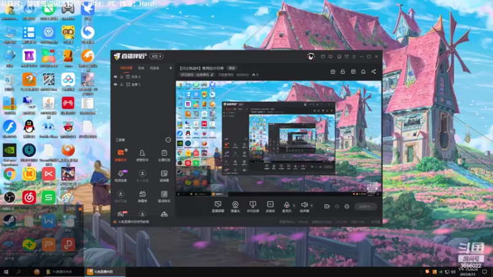The height and width of the screenshot is (277, 493).
Task: Click the start streaming button
Action: [x=366, y=206]
